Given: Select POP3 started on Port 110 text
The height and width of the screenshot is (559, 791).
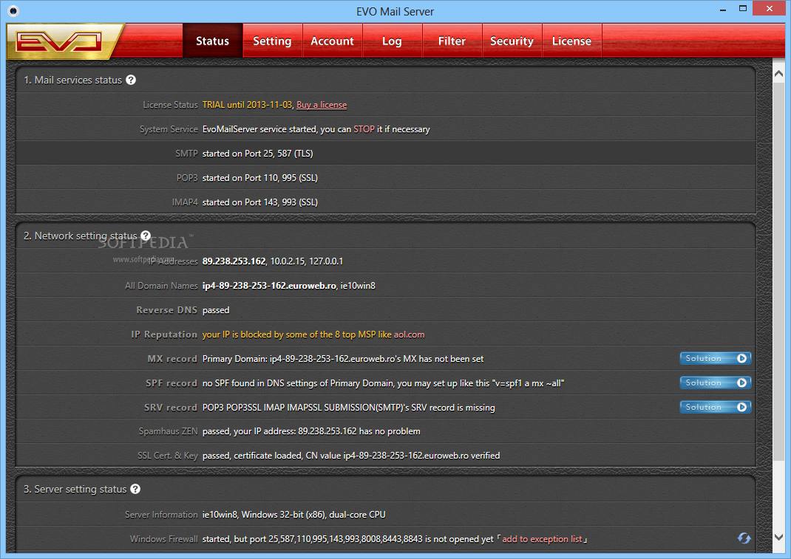Looking at the screenshot, I should [259, 178].
